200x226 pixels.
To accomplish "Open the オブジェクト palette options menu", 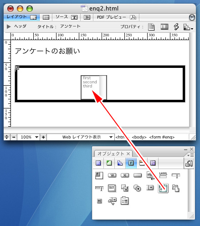I will [190, 155].
